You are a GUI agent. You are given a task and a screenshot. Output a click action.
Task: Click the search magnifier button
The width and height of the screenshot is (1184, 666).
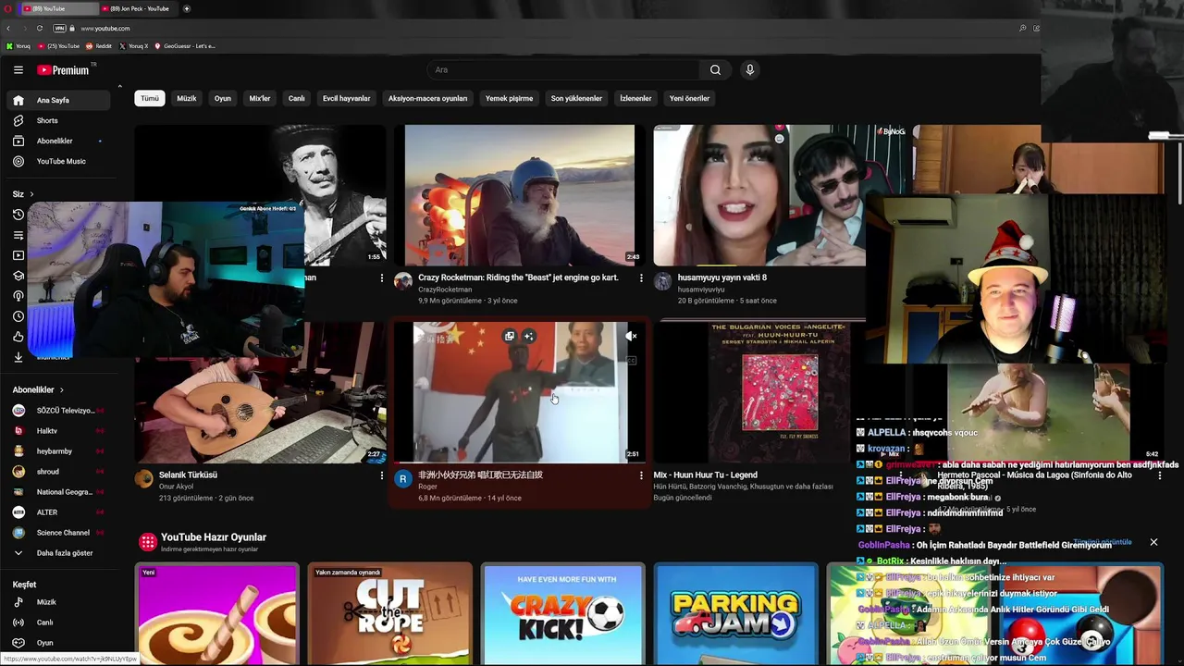pos(715,70)
